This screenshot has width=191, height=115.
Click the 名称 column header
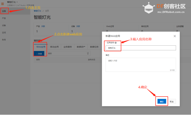coord(38,60)
